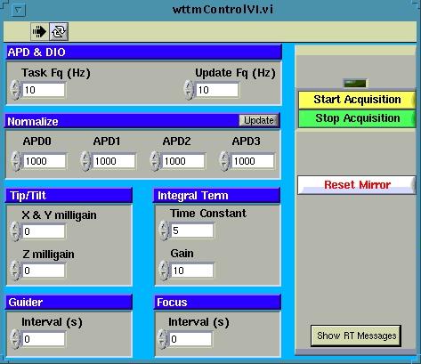421x364 pixels.
Task: Click the green acquisition status LED
Action: pos(355,84)
